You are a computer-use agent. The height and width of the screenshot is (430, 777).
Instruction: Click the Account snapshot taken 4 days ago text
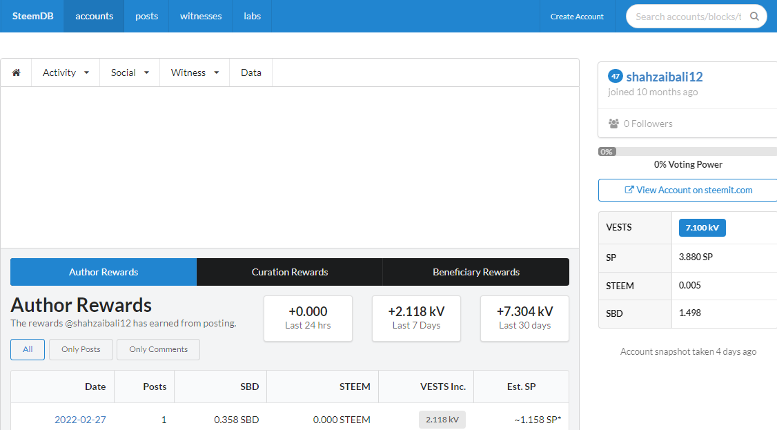pyautogui.click(x=688, y=352)
